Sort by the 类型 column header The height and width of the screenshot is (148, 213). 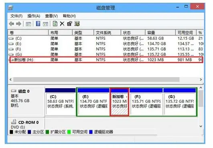(83, 32)
